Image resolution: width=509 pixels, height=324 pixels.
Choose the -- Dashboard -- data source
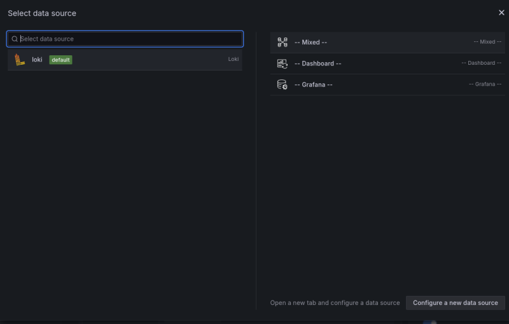[317, 64]
